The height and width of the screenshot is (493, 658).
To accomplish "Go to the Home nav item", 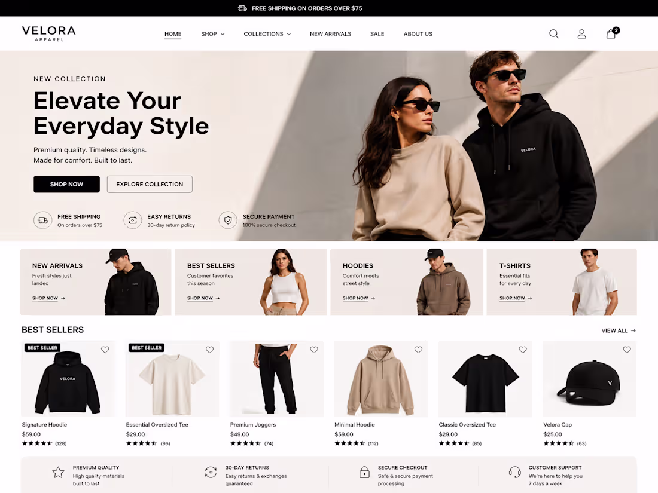I will 173,34.
